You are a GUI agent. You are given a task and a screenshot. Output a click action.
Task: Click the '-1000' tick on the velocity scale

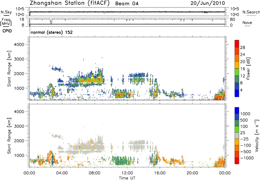247,158
